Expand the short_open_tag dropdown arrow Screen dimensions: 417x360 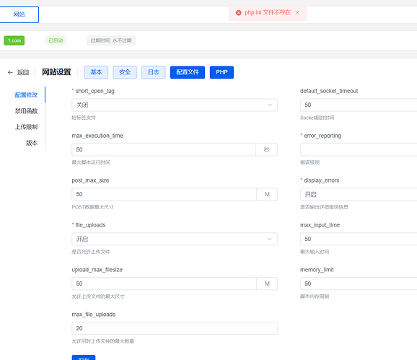(x=269, y=105)
